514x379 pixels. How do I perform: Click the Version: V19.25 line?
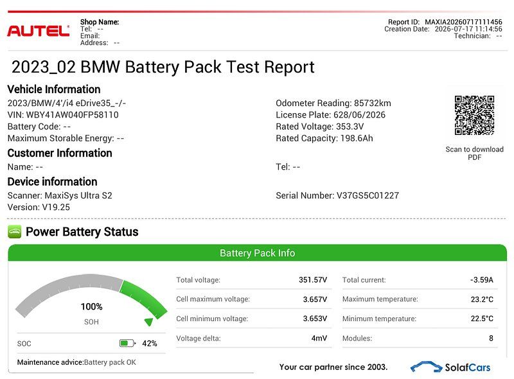coord(39,207)
